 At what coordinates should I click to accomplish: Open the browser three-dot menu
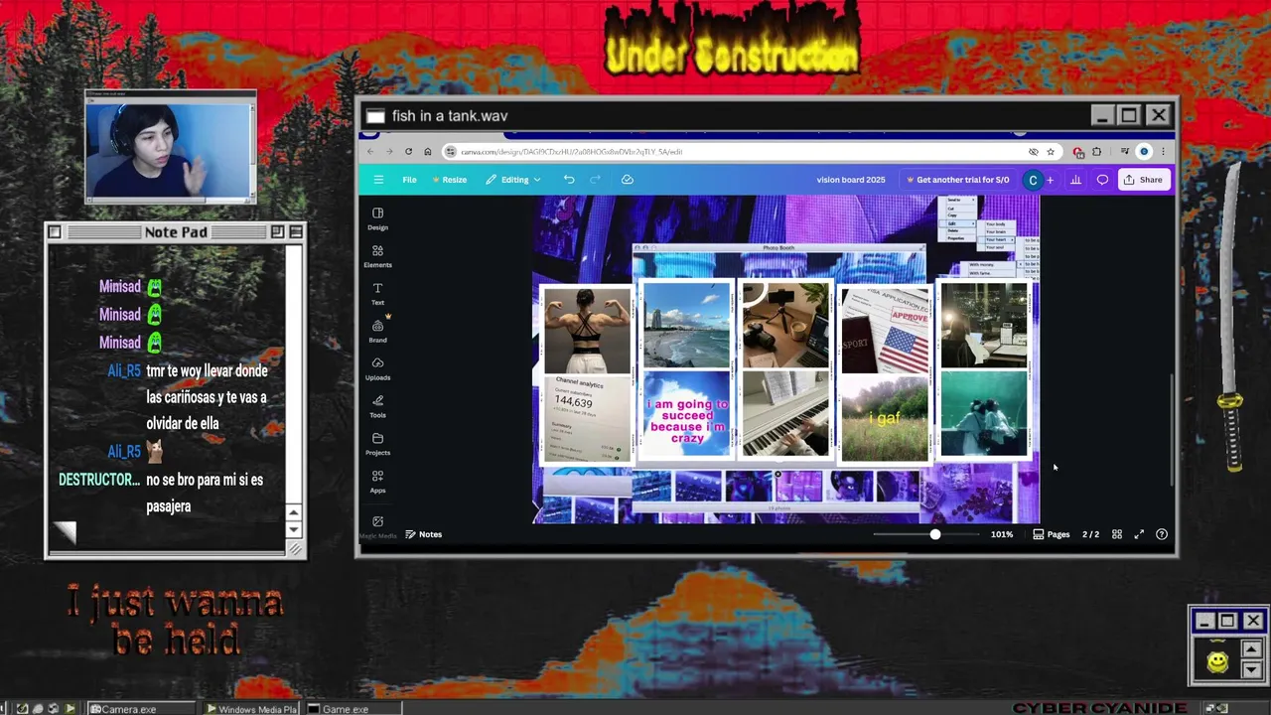tap(1163, 152)
